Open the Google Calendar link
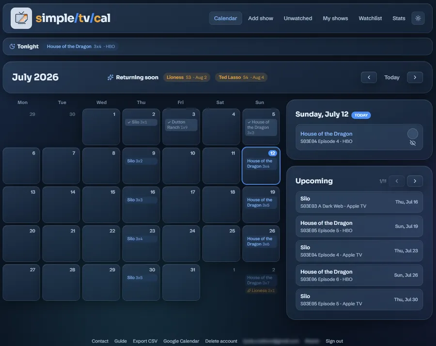 181,341
